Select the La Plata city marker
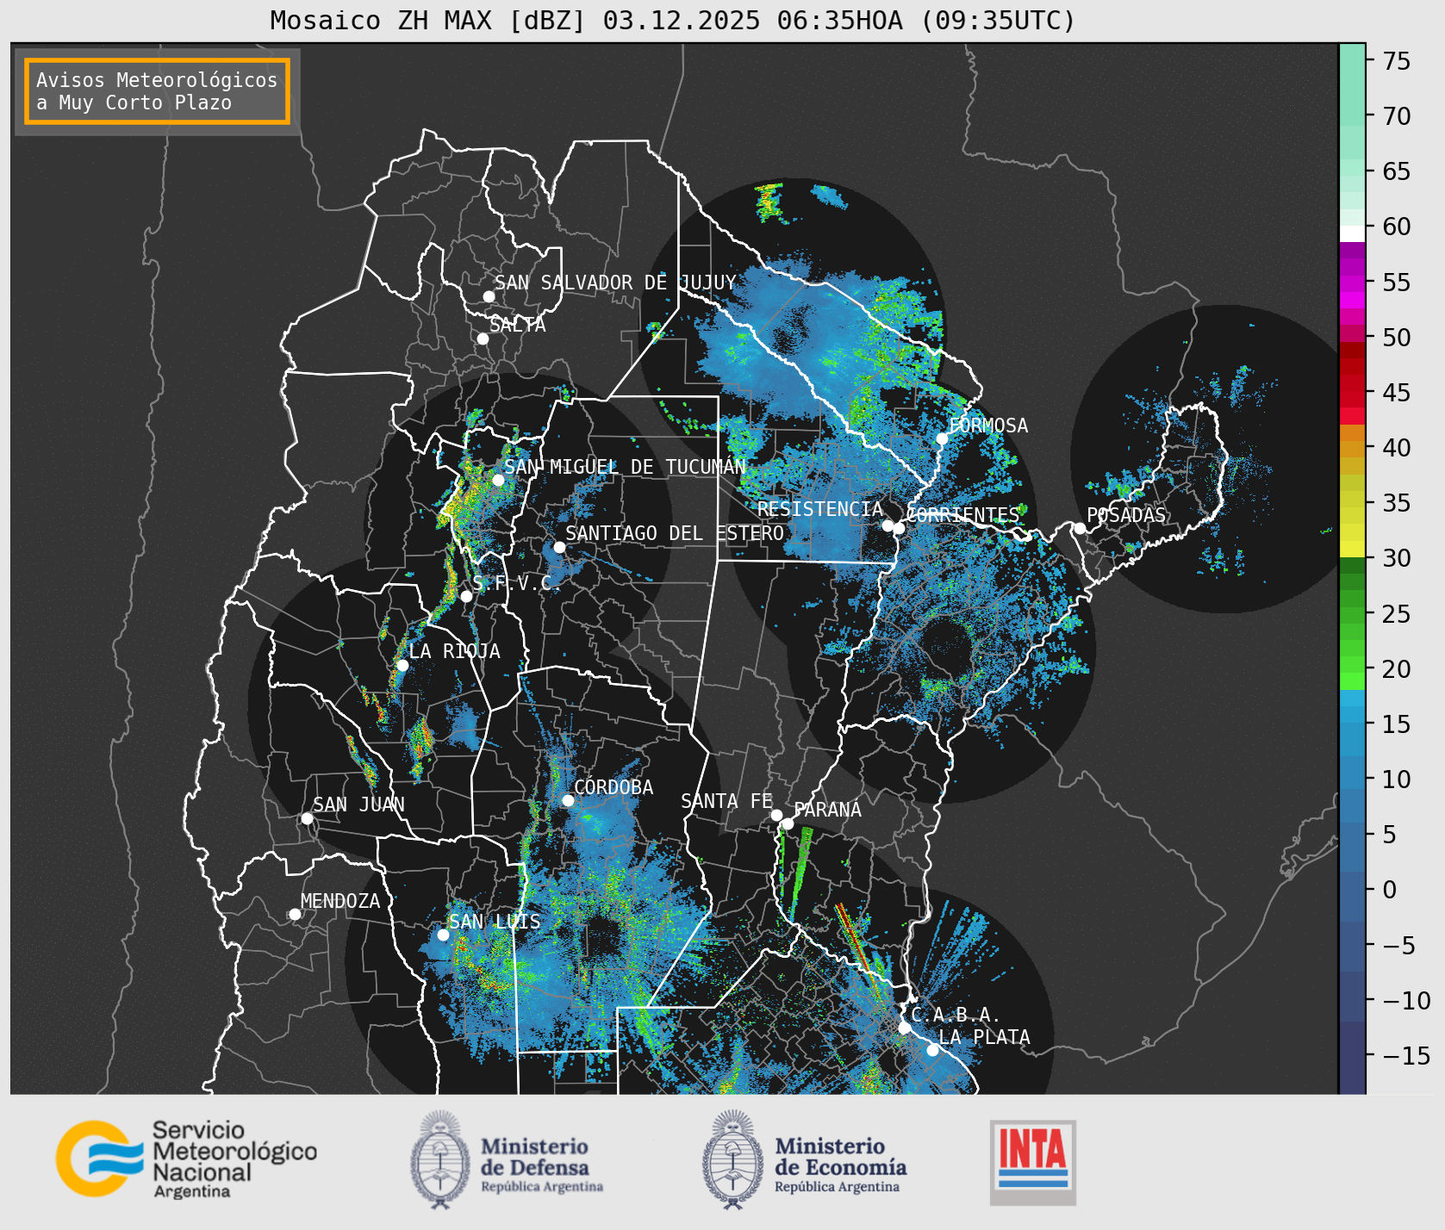Screen dimensions: 1445x1230 click(932, 1050)
